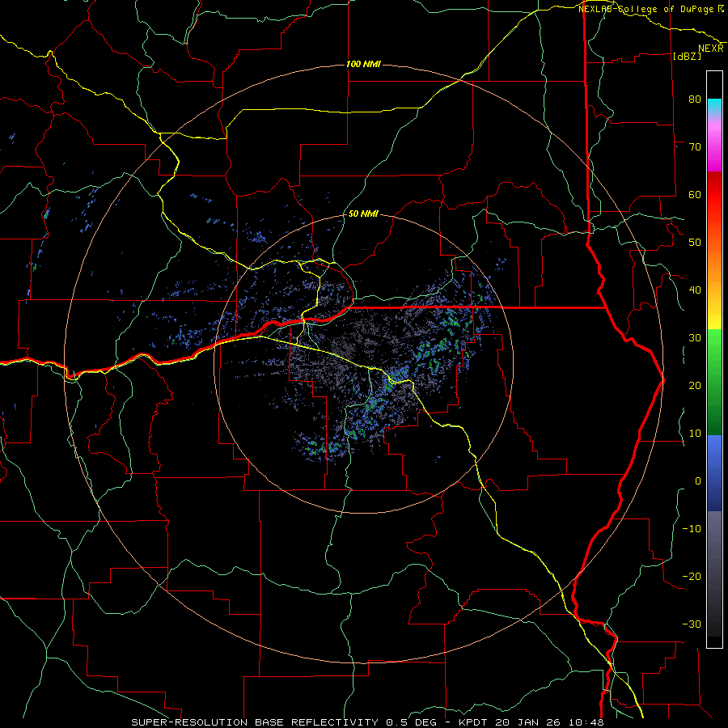Click the 70 value on dBZ scale
Screen dimensions: 728x728
695,146
